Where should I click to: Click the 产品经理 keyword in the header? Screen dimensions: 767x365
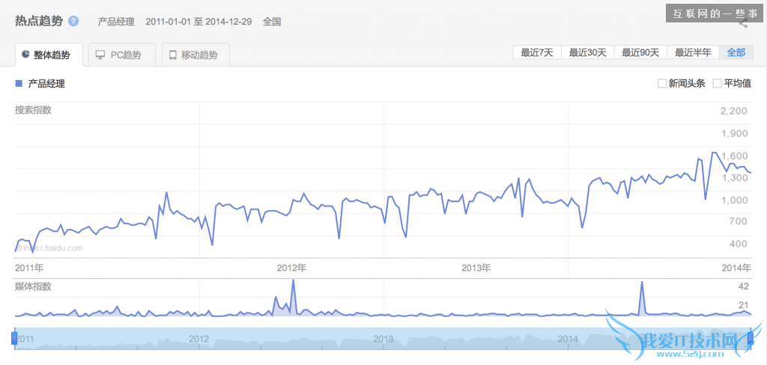(116, 22)
